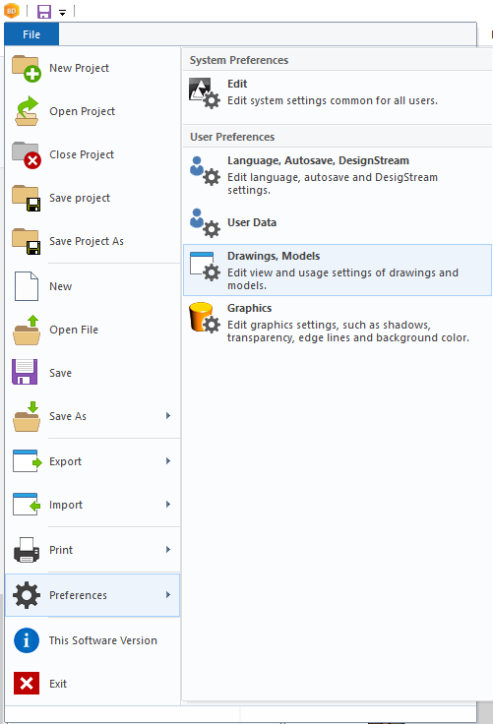
Task: Click the blank page New icon
Action: 27,286
